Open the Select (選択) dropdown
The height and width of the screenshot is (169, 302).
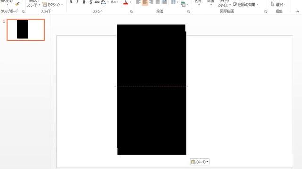(x=278, y=4)
